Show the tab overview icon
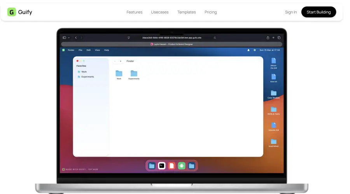 click(279, 38)
